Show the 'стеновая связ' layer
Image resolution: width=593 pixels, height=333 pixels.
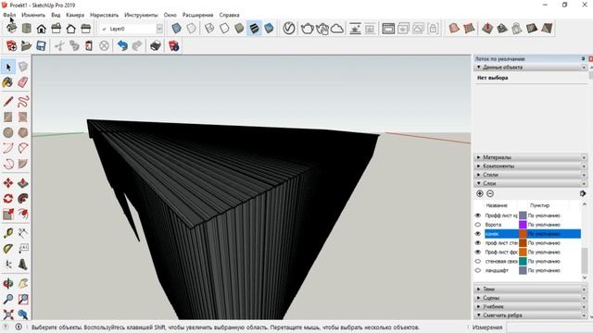(478, 261)
